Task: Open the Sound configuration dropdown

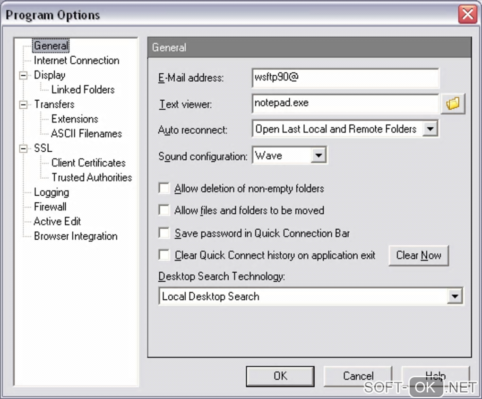Action: pyautogui.click(x=318, y=156)
